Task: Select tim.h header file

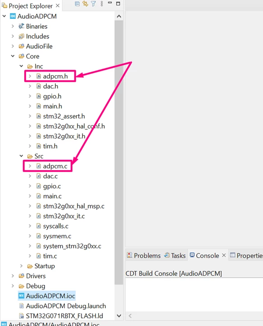Action: pos(50,146)
